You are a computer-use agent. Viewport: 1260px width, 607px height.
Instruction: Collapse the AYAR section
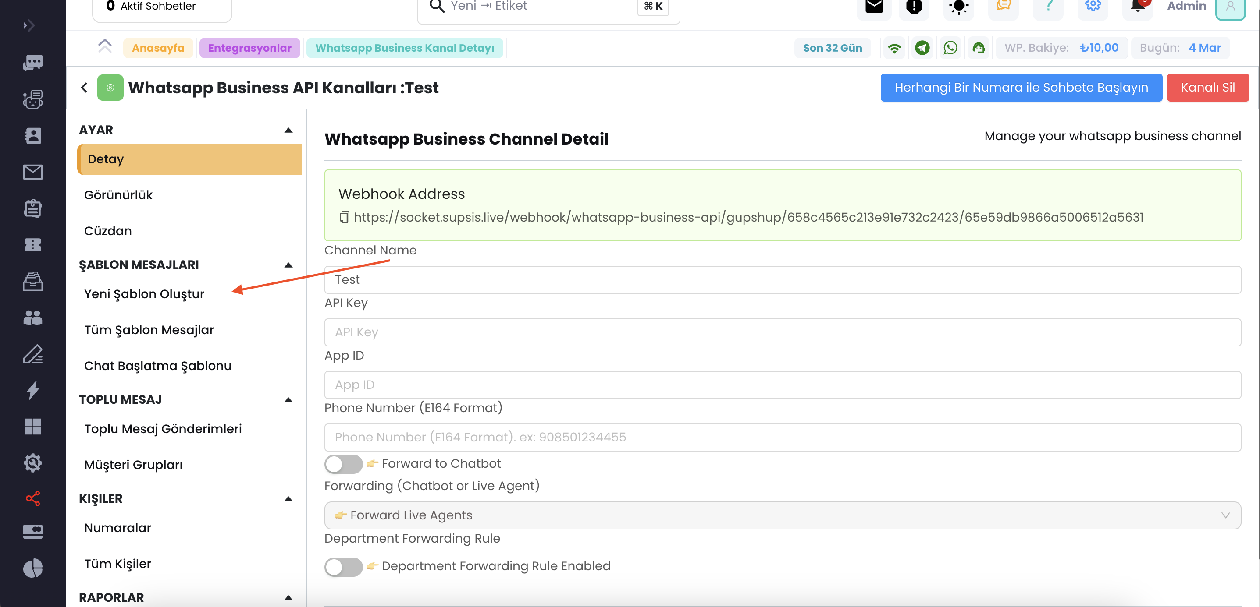coord(288,130)
